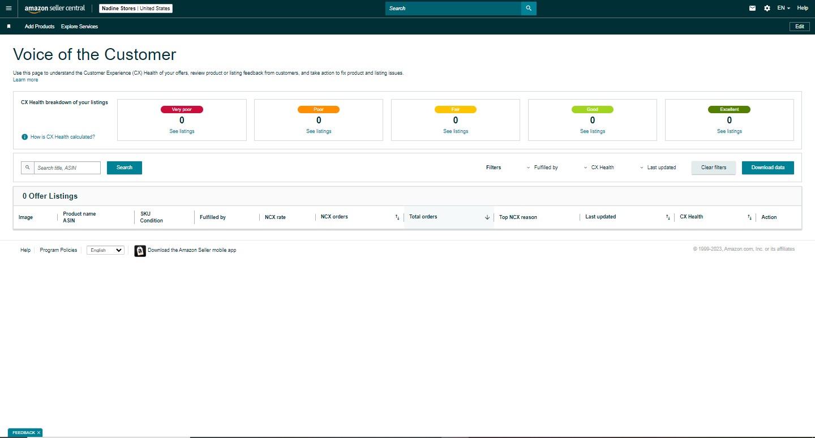Click the magnifier button in top search bar
This screenshot has height=438, width=815.
(x=529, y=8)
